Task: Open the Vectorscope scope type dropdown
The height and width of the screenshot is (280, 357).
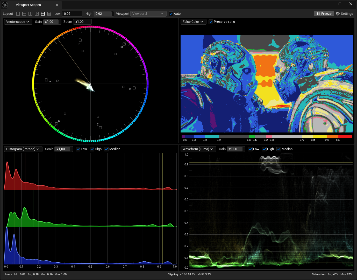Action: pyautogui.click(x=18, y=22)
